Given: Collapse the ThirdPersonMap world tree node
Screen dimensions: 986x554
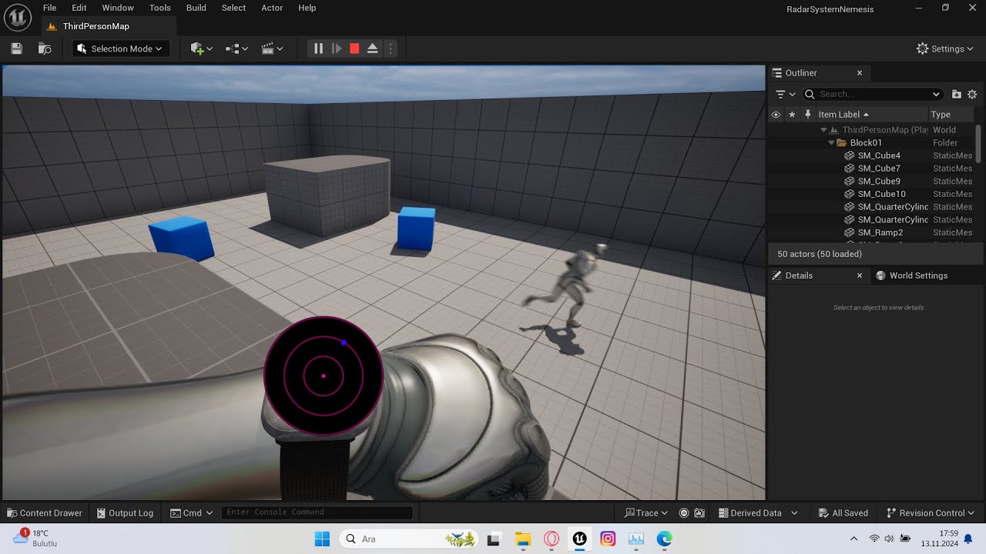Looking at the screenshot, I should [823, 130].
